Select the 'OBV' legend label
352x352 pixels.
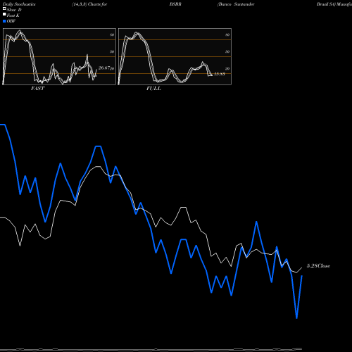(11, 21)
